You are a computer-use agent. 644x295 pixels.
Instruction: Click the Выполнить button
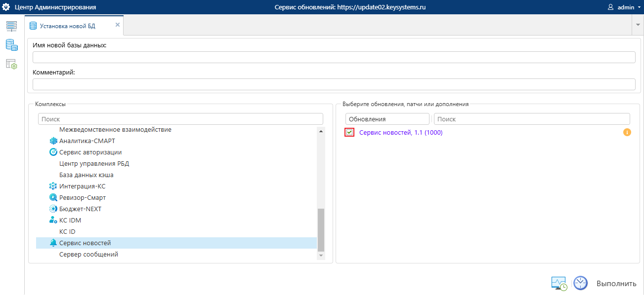coord(616,284)
